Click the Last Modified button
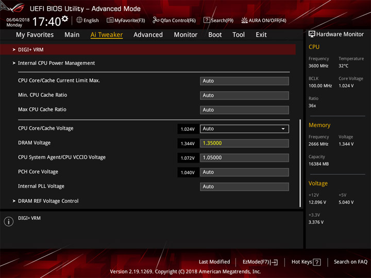 click(214, 262)
